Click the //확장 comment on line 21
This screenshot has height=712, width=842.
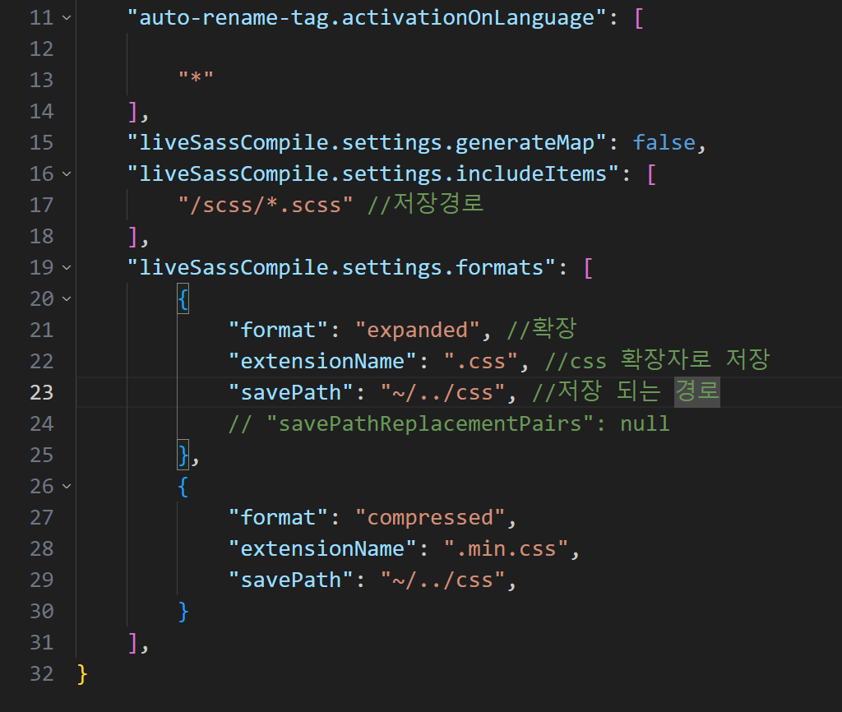[x=542, y=329]
